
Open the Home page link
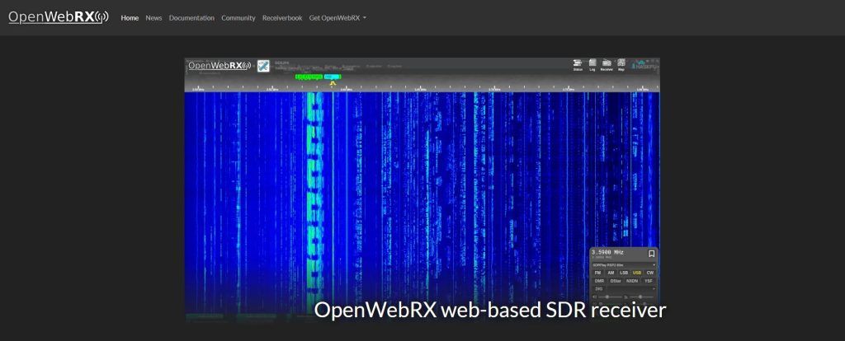click(x=130, y=18)
